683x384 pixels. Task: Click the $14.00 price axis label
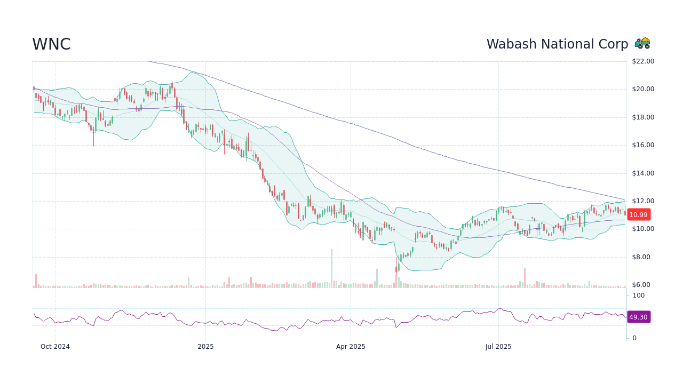643,173
